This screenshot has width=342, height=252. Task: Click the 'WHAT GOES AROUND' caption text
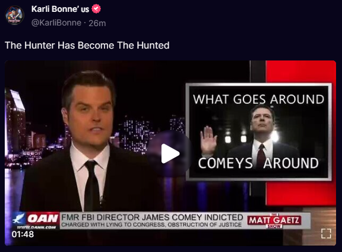click(x=259, y=99)
